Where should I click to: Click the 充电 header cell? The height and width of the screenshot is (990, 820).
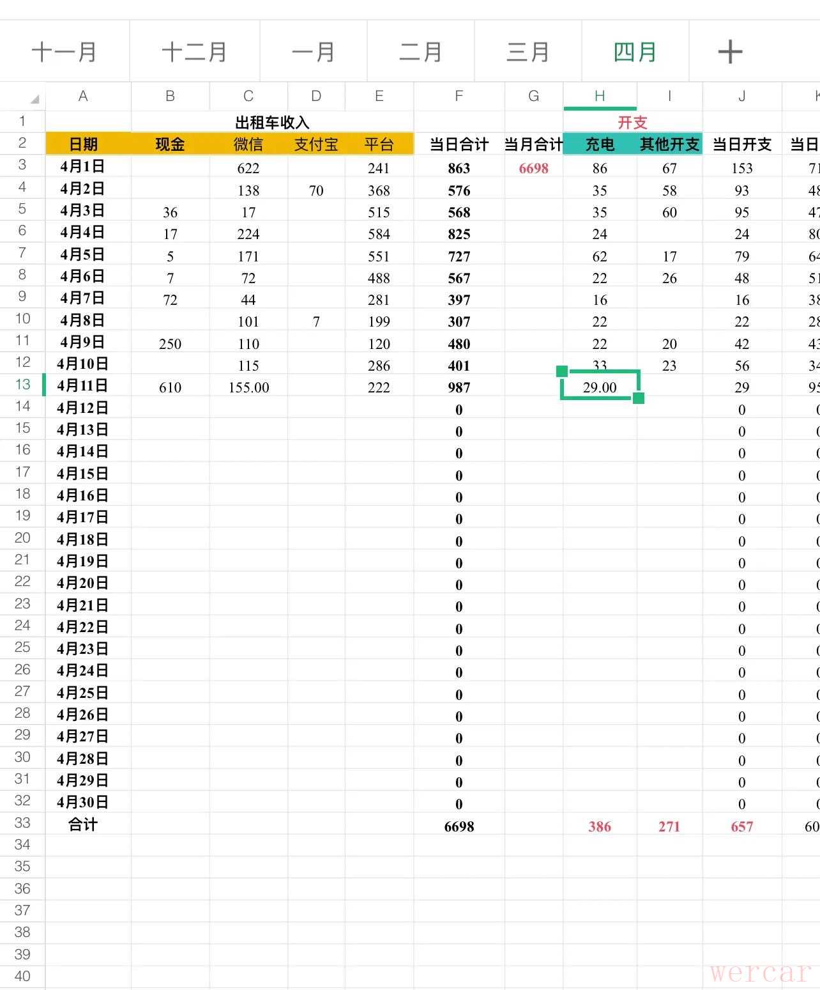coord(600,144)
